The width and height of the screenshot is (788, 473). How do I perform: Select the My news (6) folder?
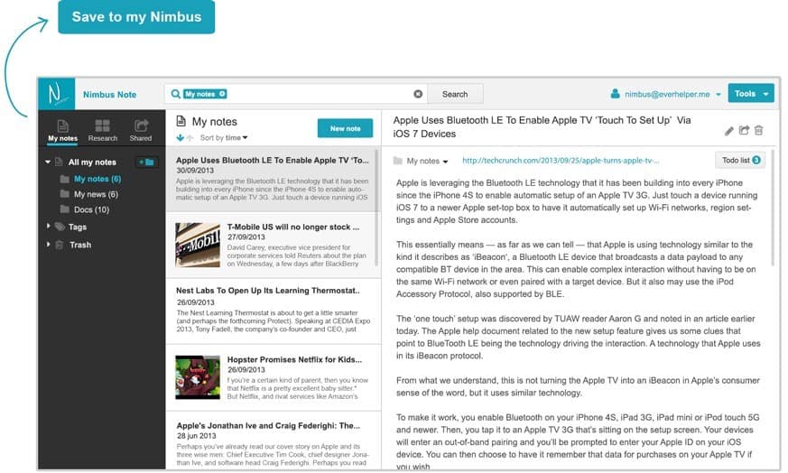pyautogui.click(x=96, y=194)
